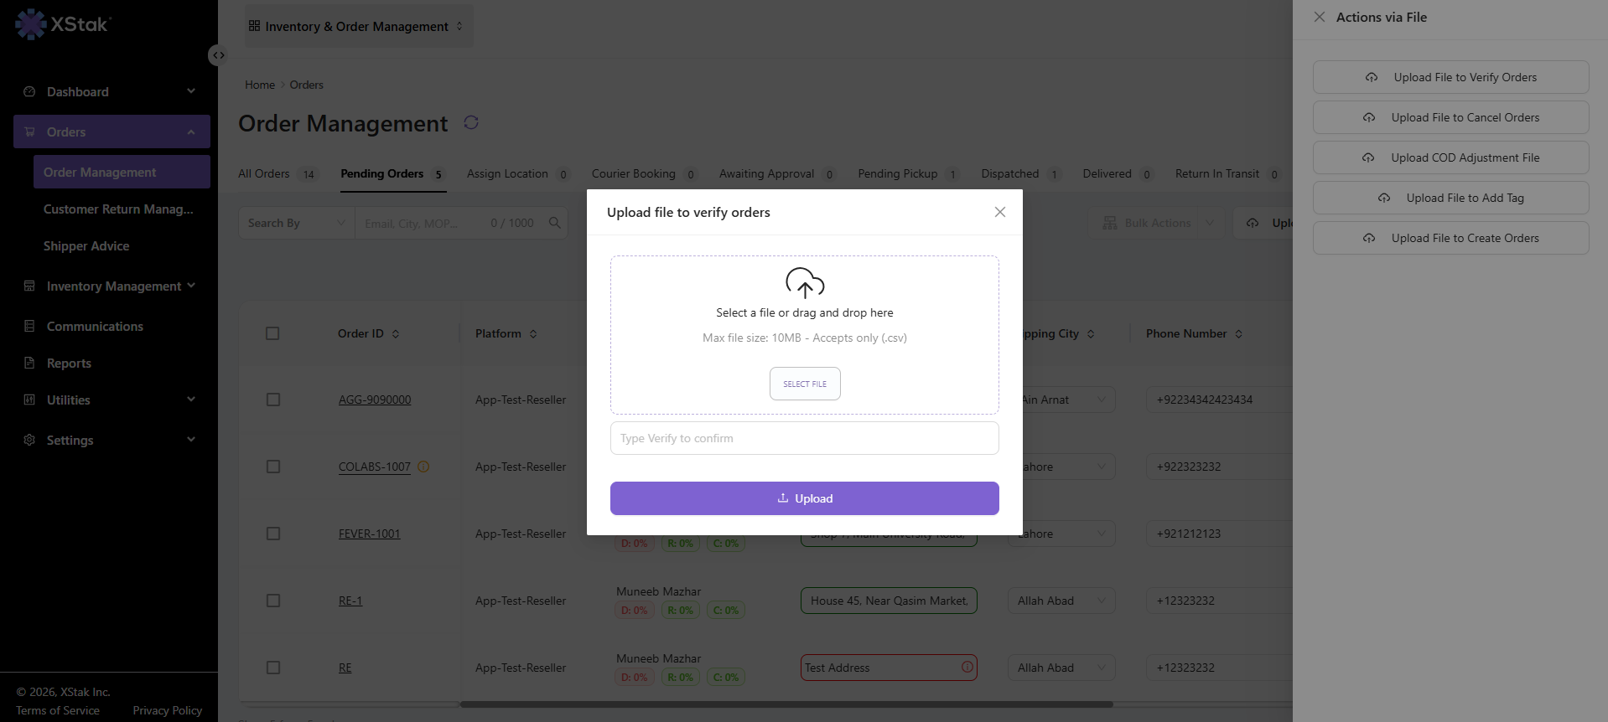Check the RE-1 order row checkbox
1608x722 pixels.
273,601
